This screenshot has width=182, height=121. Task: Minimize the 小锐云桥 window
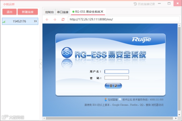159,4
